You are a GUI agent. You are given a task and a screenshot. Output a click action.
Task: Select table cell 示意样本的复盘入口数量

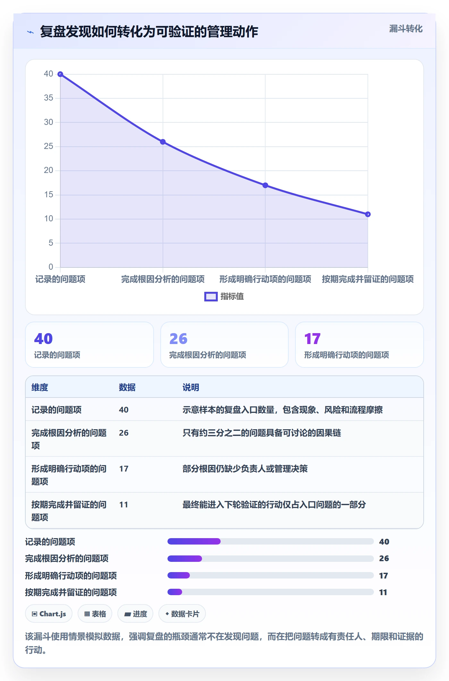pos(283,410)
